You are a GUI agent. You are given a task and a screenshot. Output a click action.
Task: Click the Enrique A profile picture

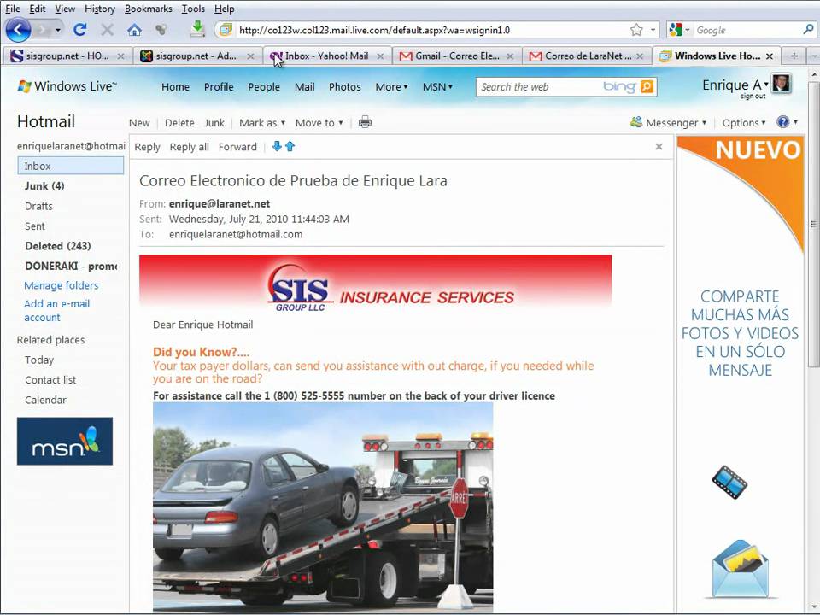[782, 84]
